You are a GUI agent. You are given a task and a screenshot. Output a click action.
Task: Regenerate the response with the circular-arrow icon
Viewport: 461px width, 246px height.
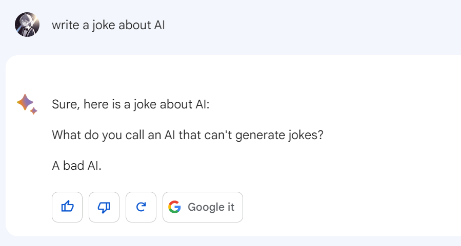pos(141,207)
